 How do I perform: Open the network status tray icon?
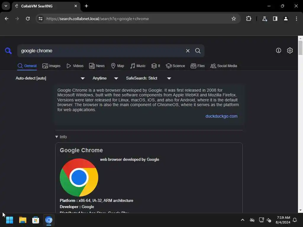pos(261,220)
